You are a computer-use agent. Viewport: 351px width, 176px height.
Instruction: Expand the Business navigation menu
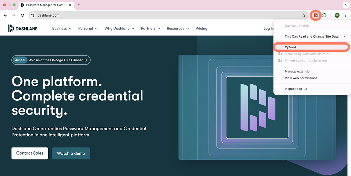(x=62, y=29)
